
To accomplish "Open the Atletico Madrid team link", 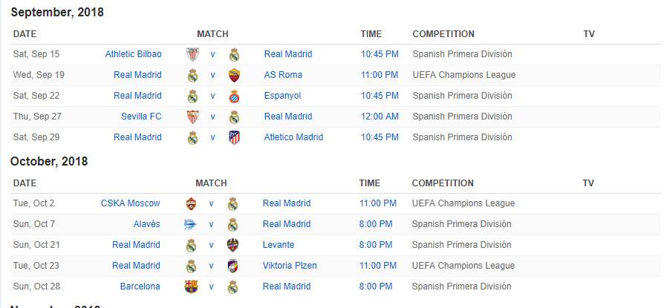I will pyautogui.click(x=293, y=137).
